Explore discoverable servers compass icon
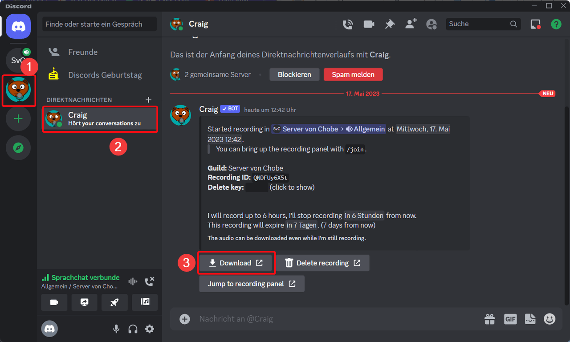Viewport: 570px width, 342px height. coord(18,147)
